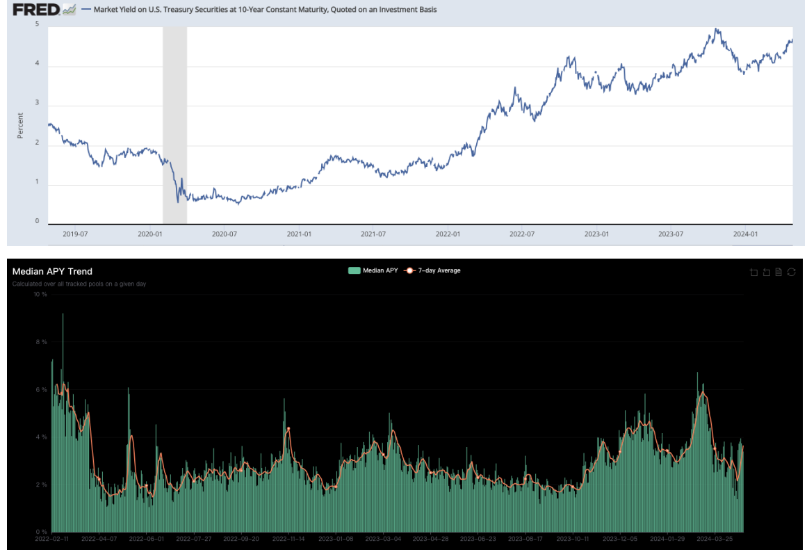Image resolution: width=807 pixels, height=552 pixels.
Task: Click the gray recession shaded band
Action: click(x=174, y=125)
